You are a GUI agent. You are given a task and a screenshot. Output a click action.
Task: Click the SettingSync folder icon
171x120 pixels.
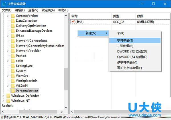13,66
